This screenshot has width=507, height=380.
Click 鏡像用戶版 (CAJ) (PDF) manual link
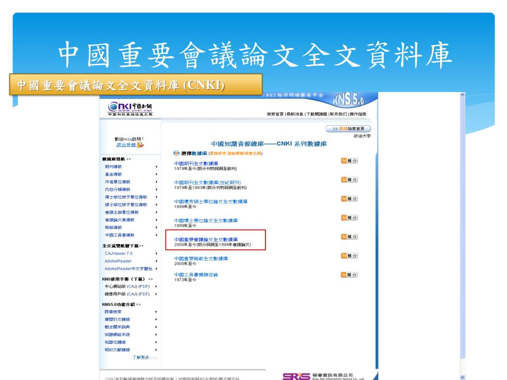tap(127, 294)
